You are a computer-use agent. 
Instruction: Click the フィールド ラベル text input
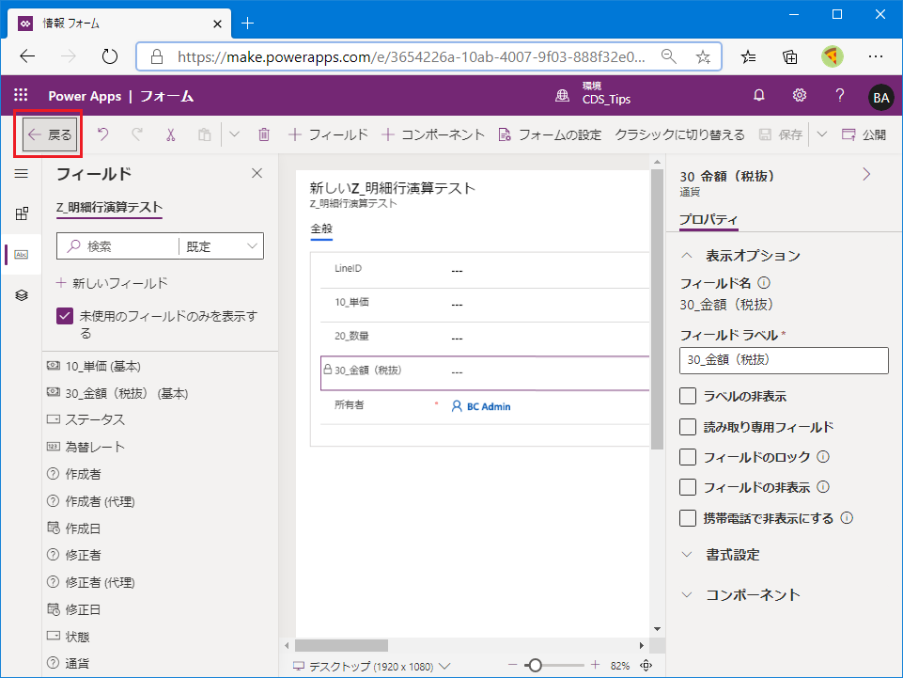[x=783, y=359]
